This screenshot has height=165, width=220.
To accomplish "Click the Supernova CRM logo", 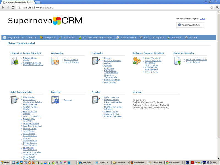I will (x=45, y=21).
